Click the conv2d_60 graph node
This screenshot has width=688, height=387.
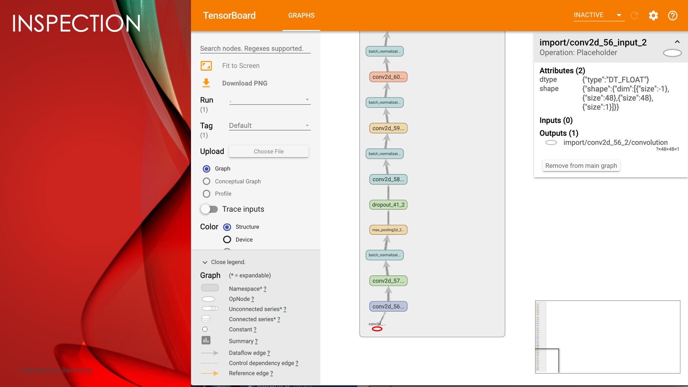coord(388,77)
